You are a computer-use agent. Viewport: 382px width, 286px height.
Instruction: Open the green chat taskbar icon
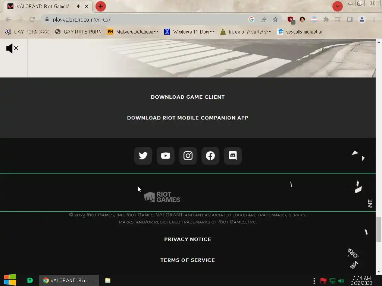pyautogui.click(x=30, y=280)
